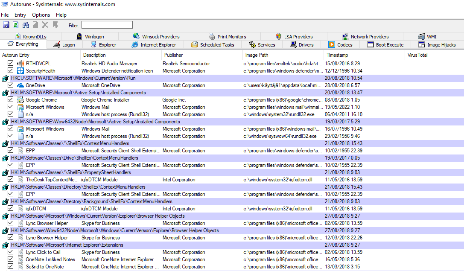This screenshot has width=464, height=271.
Task: Select the HKCU\SOFTWARE\Microsoft\Windows\CurrentVersion\Run row
Action: 232,78
